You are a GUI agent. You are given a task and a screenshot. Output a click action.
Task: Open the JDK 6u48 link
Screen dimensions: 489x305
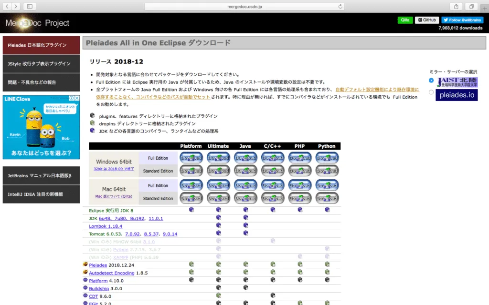coord(105,218)
